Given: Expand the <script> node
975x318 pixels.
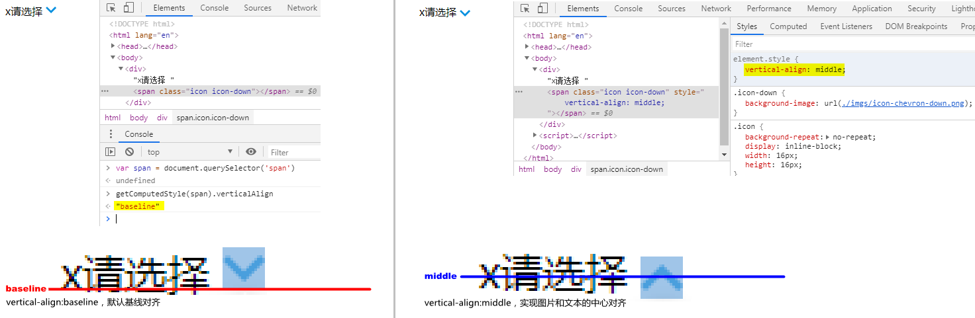Looking at the screenshot, I should pyautogui.click(x=535, y=136).
